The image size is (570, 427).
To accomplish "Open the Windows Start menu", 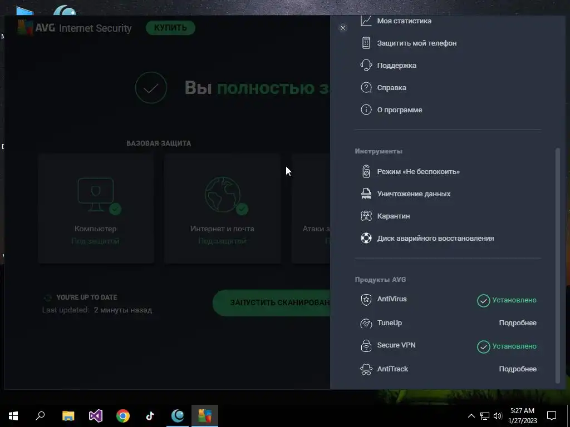I will [13, 416].
